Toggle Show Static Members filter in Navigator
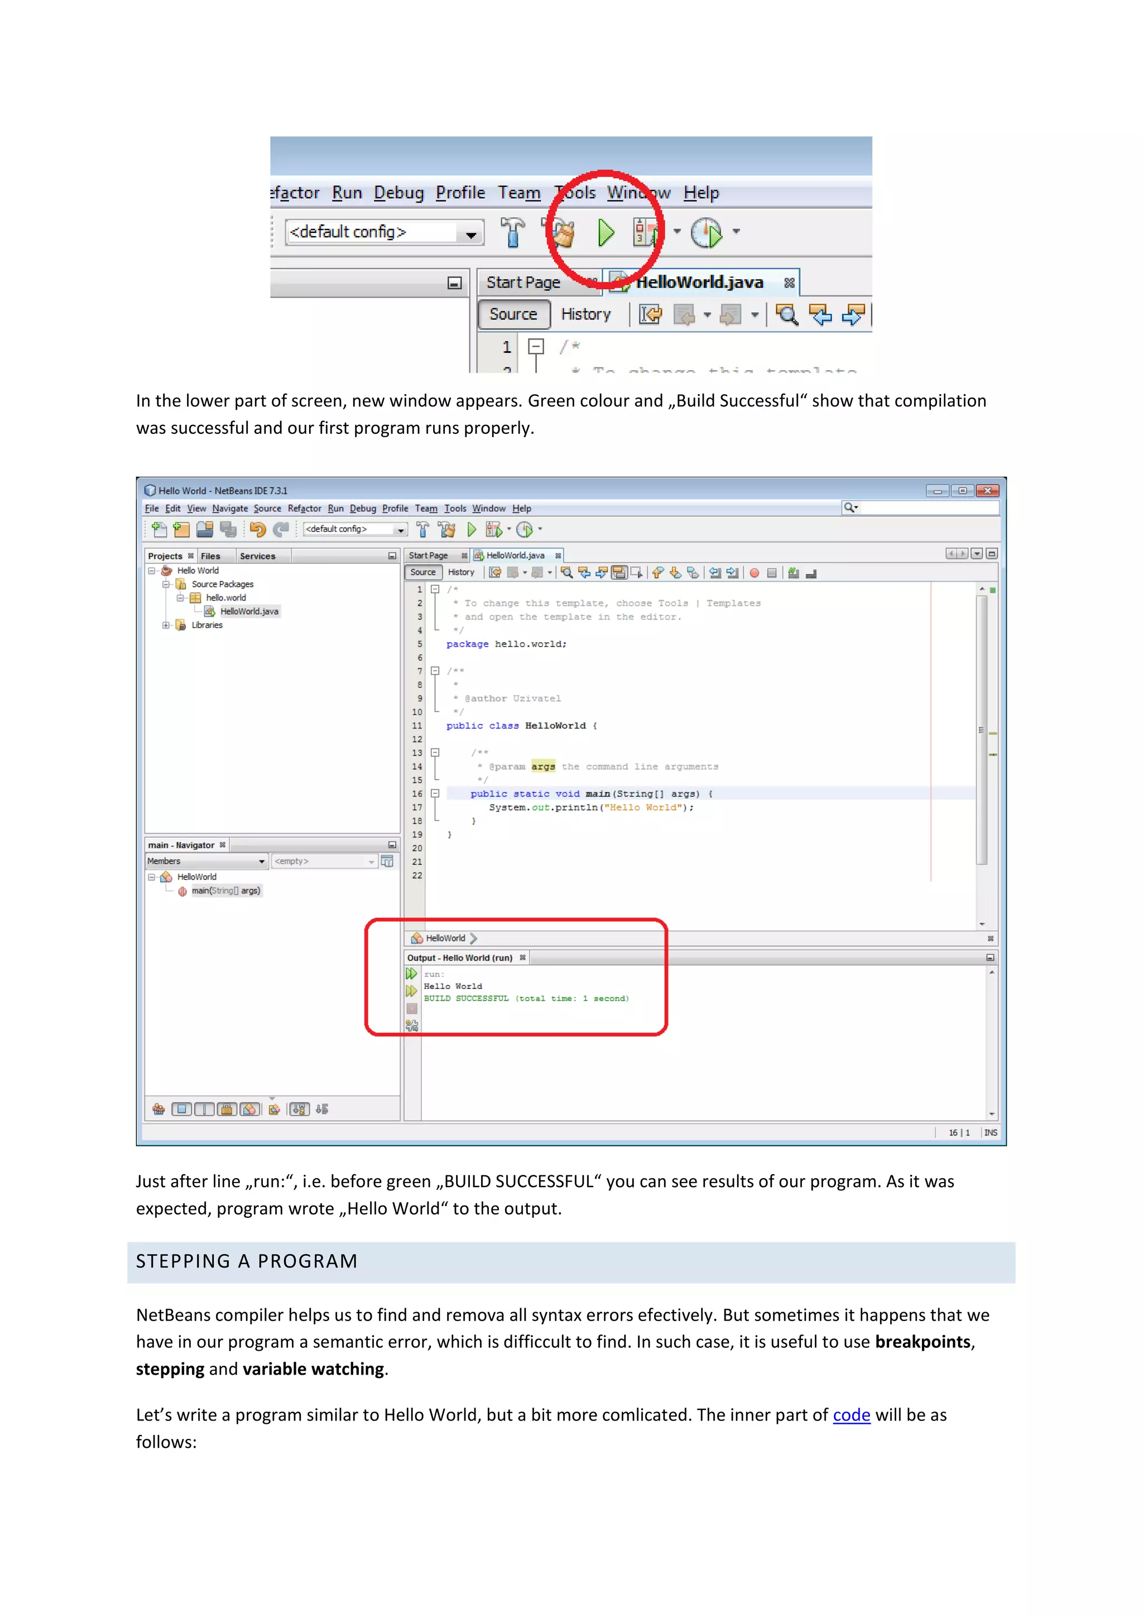 point(204,1109)
